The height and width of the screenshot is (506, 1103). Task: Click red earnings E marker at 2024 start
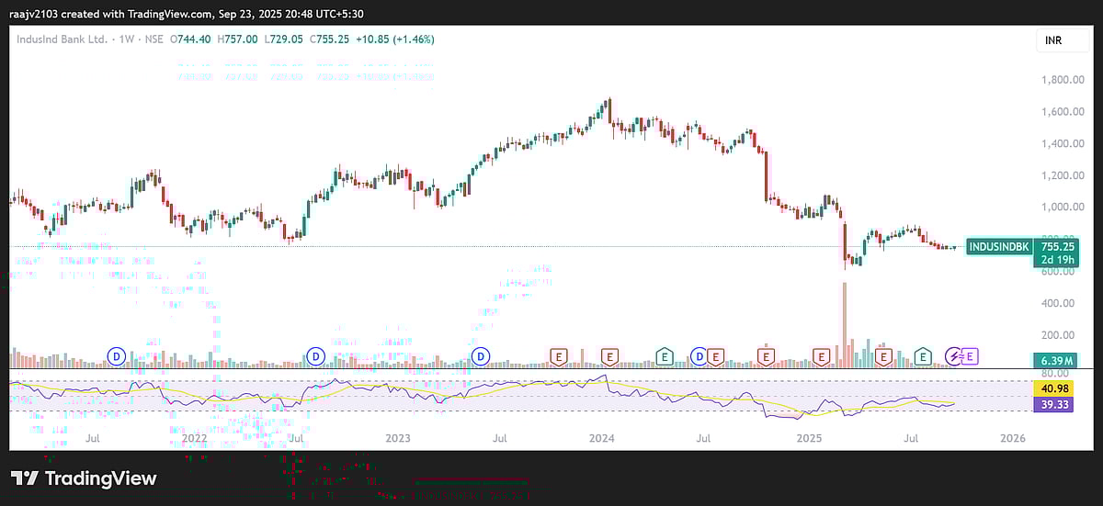pyautogui.click(x=609, y=355)
